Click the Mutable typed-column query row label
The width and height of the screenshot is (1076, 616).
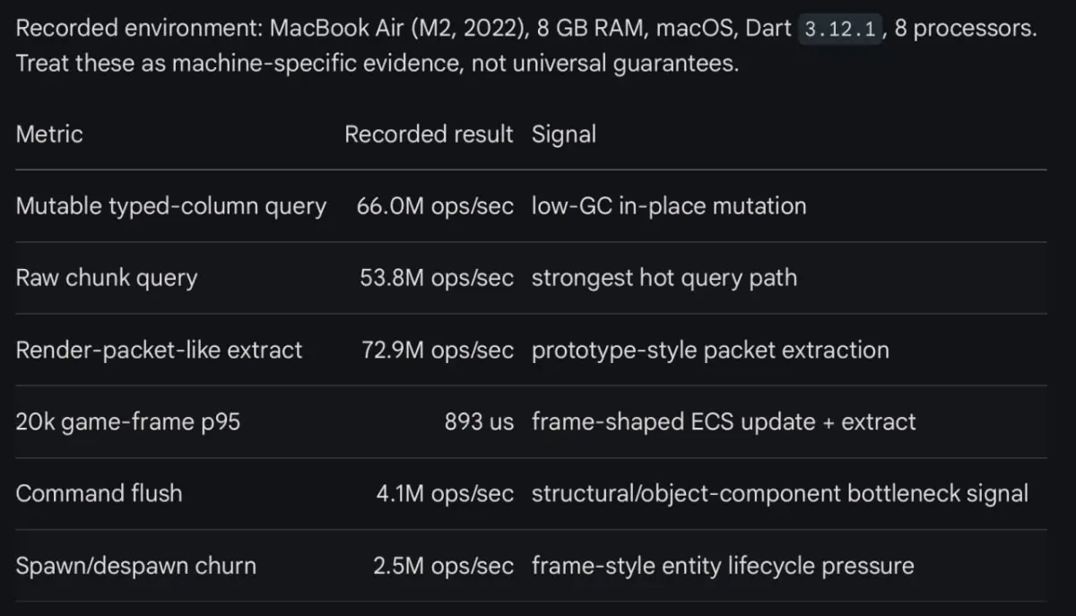pyautogui.click(x=171, y=206)
